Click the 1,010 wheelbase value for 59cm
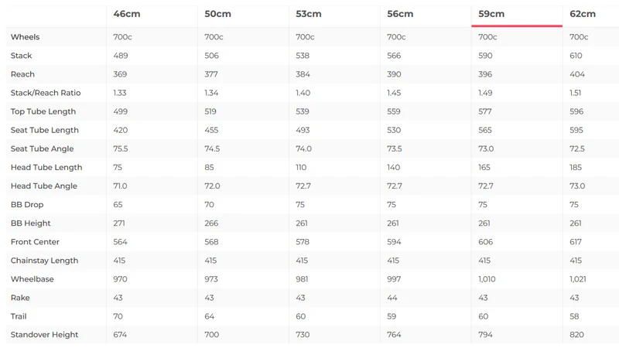 (488, 279)
